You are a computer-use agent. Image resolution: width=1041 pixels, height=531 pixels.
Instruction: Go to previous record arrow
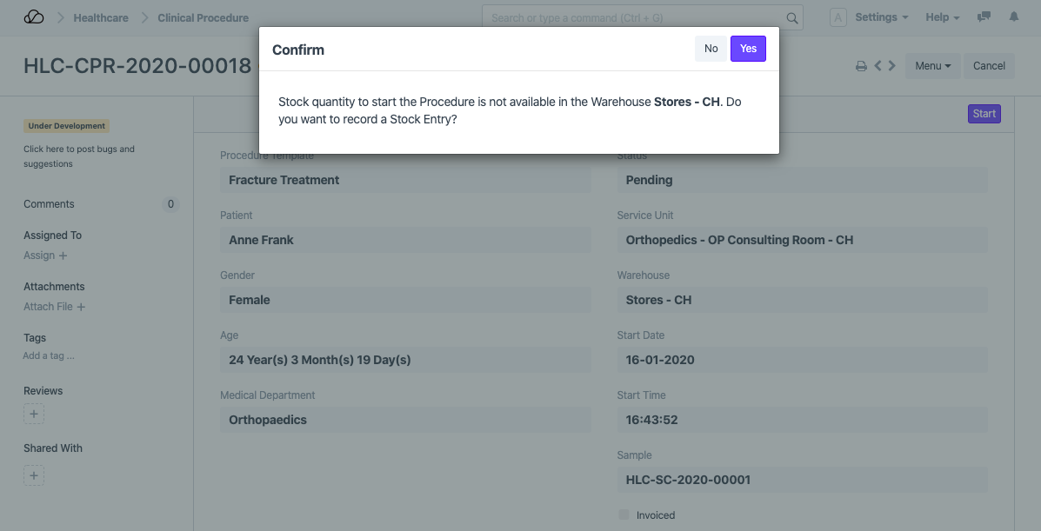coord(878,66)
